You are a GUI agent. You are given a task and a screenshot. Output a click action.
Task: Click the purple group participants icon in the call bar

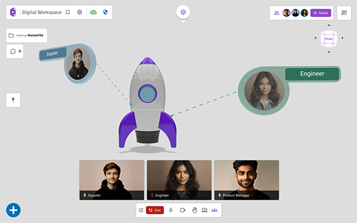[214, 210]
